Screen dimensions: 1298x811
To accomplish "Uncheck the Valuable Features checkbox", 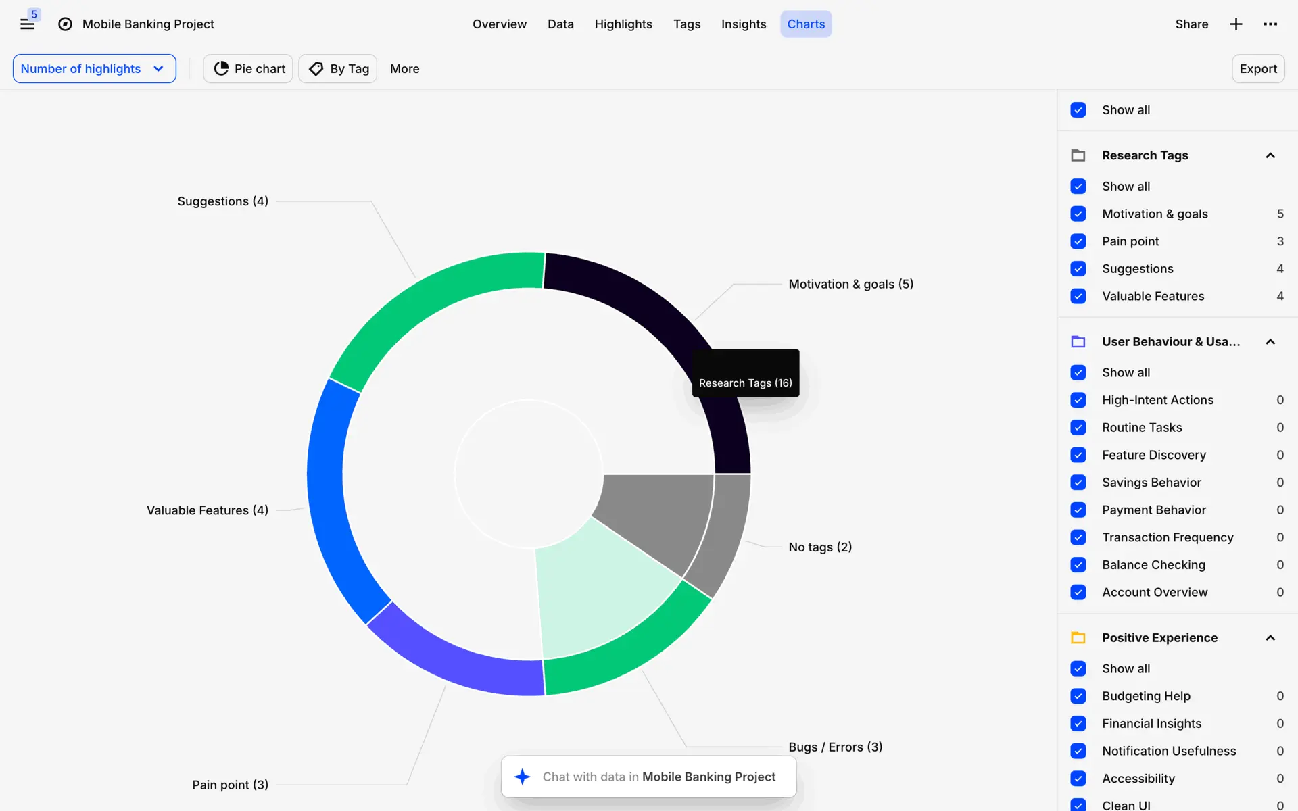I will pos(1078,296).
